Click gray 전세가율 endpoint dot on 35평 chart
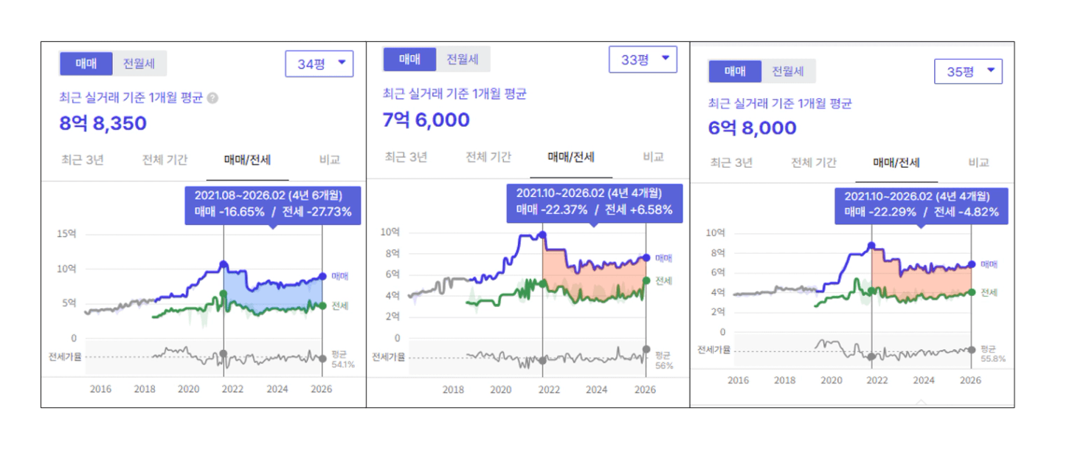The width and height of the screenshot is (1089, 476). 971,349
